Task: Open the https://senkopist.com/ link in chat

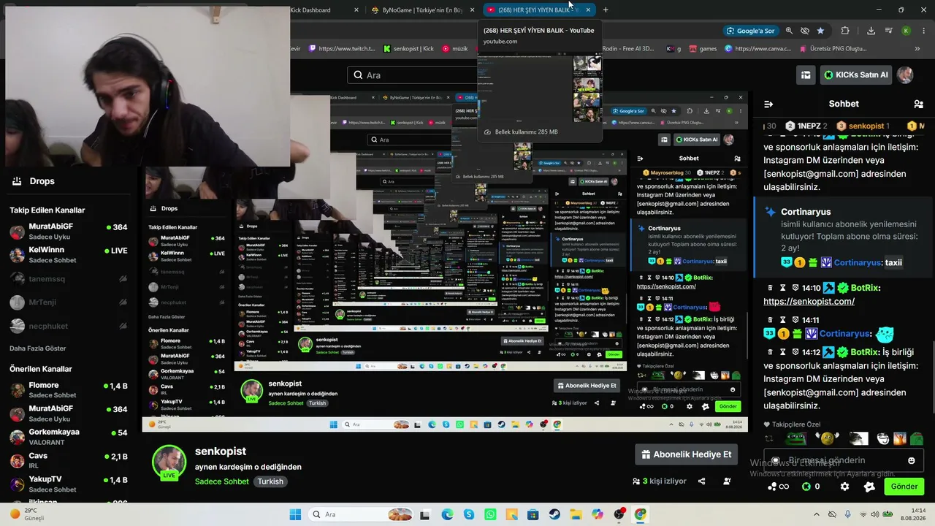Action: (809, 301)
